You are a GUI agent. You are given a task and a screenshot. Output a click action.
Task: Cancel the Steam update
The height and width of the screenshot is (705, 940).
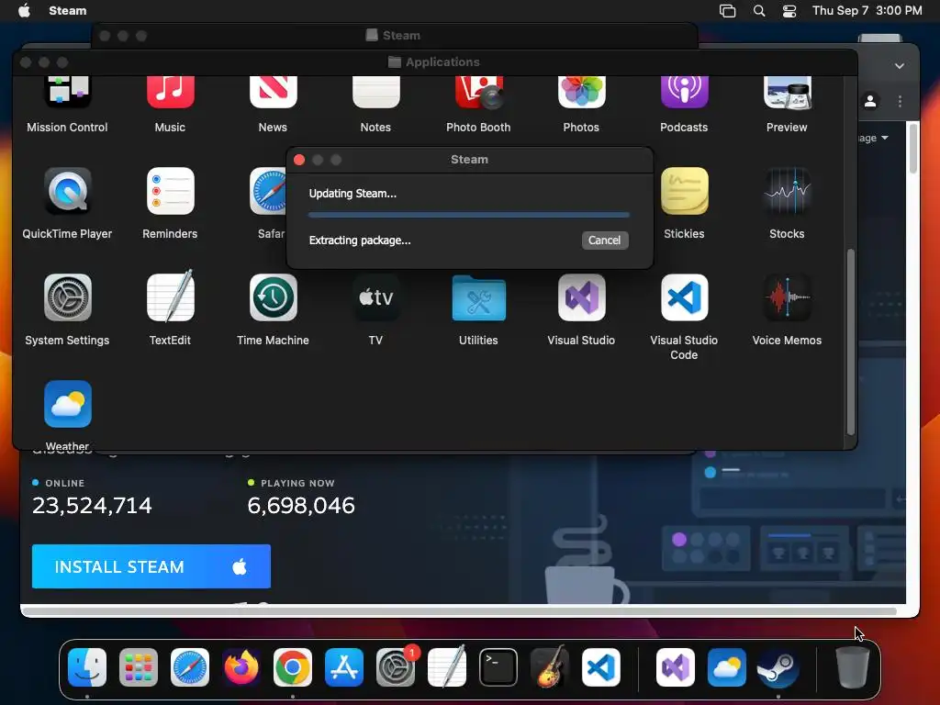click(604, 240)
